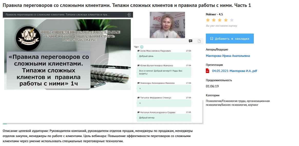Click the presenter webcam video
The width and height of the screenshot is (299, 146).
[167, 25]
